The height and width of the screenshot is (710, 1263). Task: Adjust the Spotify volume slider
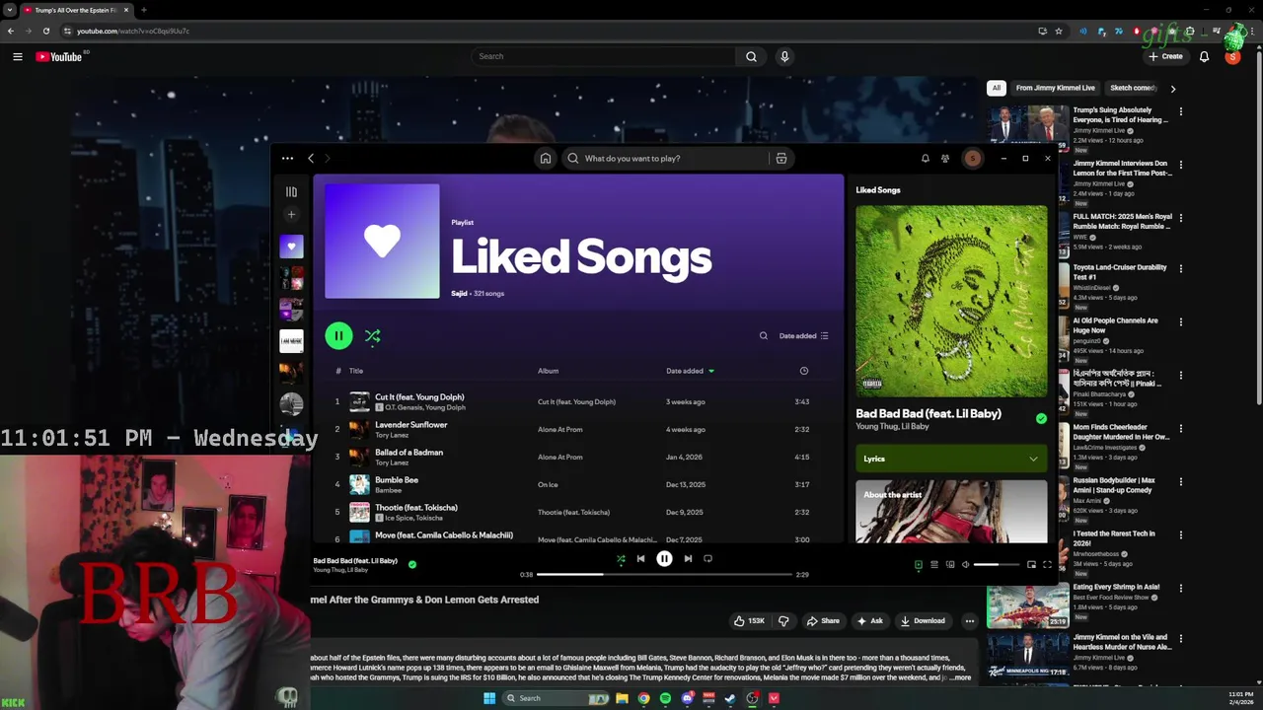tap(997, 565)
